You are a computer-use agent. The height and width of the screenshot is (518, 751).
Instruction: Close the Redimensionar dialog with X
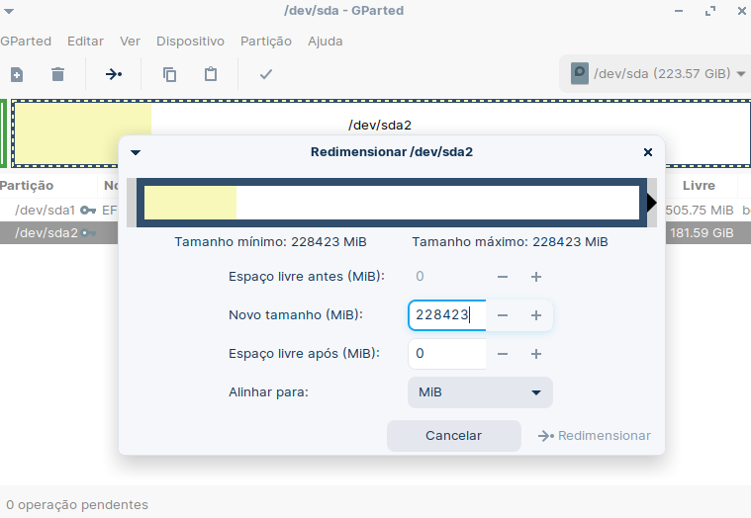click(648, 152)
